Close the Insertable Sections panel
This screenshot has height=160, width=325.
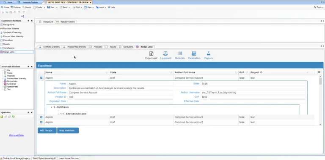(32, 67)
